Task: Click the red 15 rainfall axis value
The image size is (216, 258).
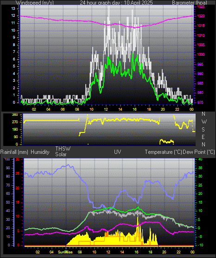Action: [18, 202]
